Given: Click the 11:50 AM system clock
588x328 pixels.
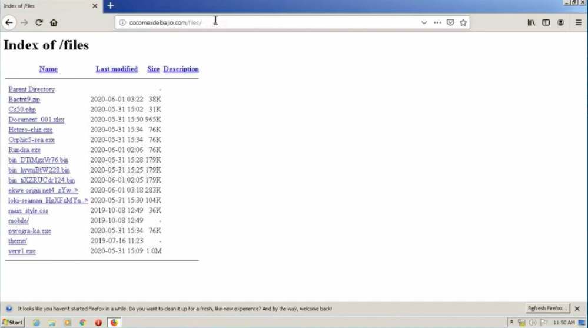Looking at the screenshot, I should click(564, 322).
